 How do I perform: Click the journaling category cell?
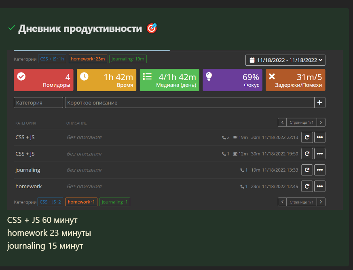pyautogui.click(x=27, y=170)
